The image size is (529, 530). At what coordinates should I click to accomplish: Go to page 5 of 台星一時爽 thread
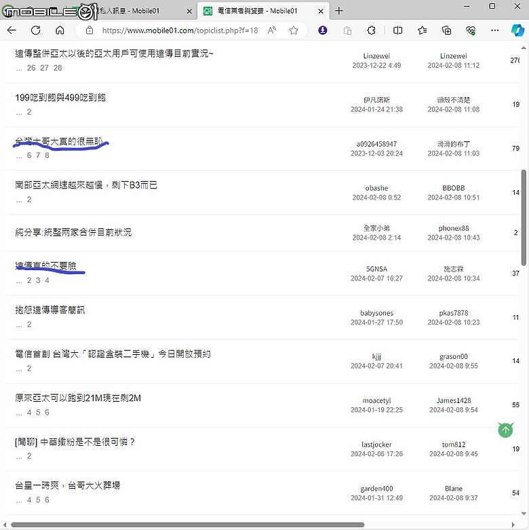click(x=38, y=500)
